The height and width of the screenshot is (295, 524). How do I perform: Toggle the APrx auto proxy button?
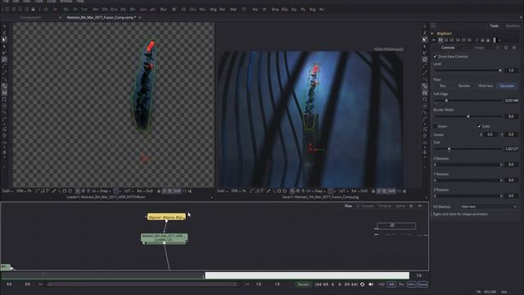tap(411, 284)
